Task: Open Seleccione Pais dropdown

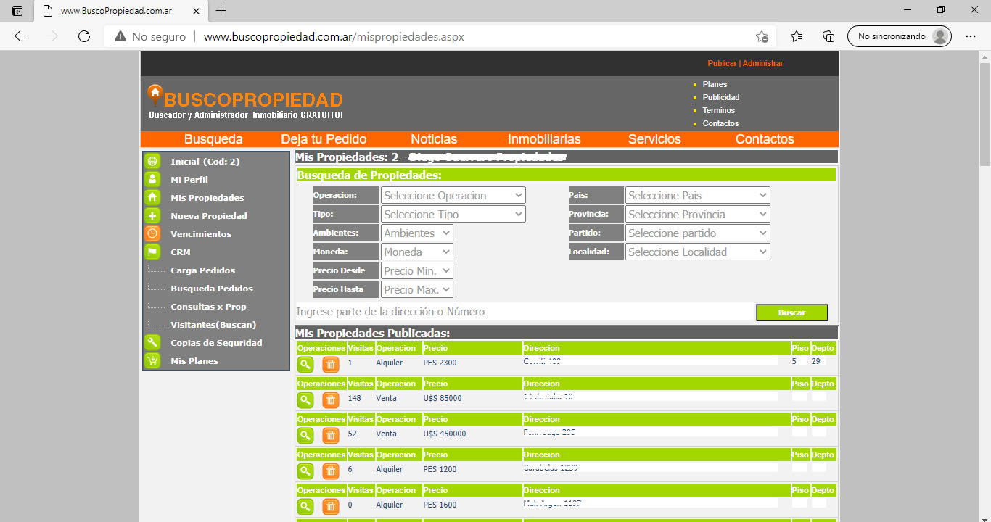Action: pos(698,196)
